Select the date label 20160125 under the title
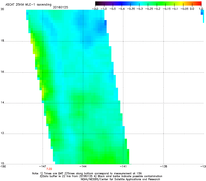The image size is (206, 181). pos(60,7)
